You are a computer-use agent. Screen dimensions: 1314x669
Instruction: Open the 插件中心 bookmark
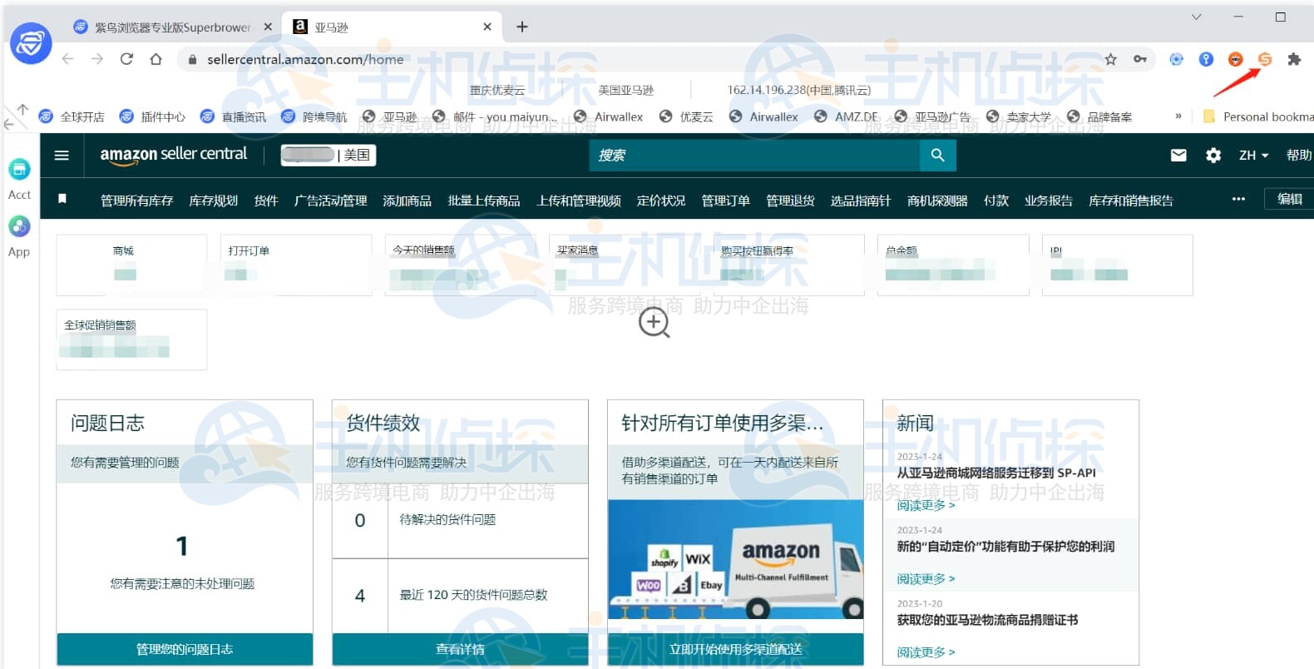coord(152,116)
